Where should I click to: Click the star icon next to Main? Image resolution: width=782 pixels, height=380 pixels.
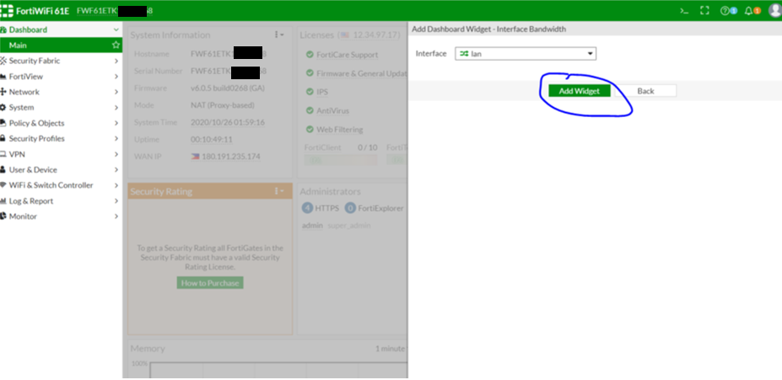(116, 45)
